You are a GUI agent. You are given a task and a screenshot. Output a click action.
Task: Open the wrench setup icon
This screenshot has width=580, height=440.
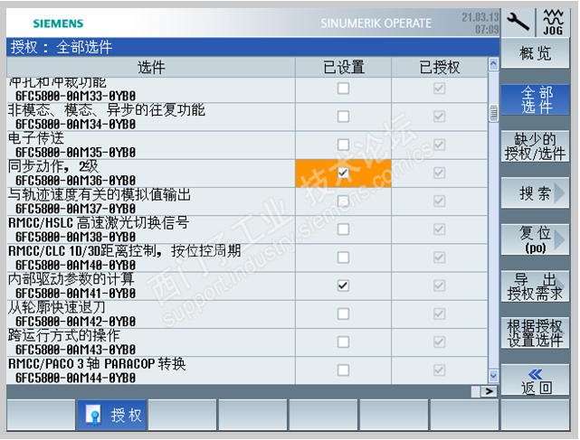click(518, 22)
